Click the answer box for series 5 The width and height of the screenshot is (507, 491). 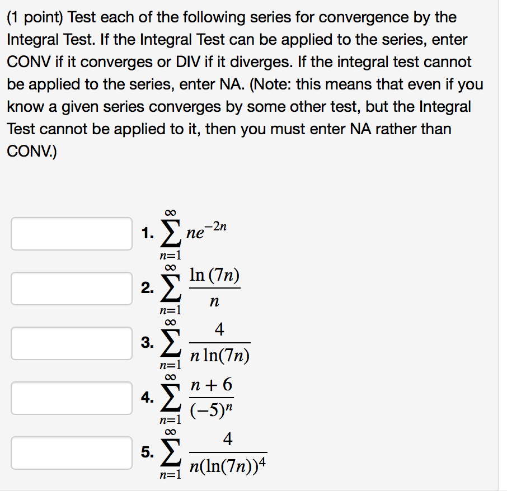pyautogui.click(x=71, y=452)
